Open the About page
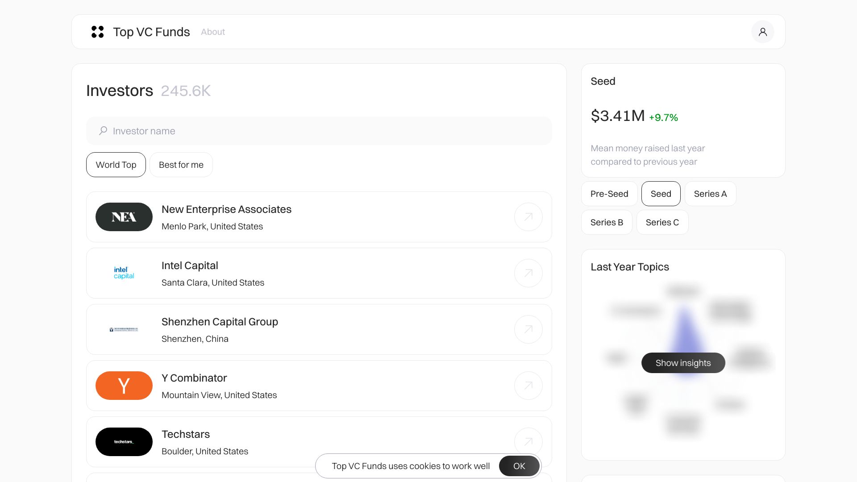857x482 pixels. coord(213,32)
